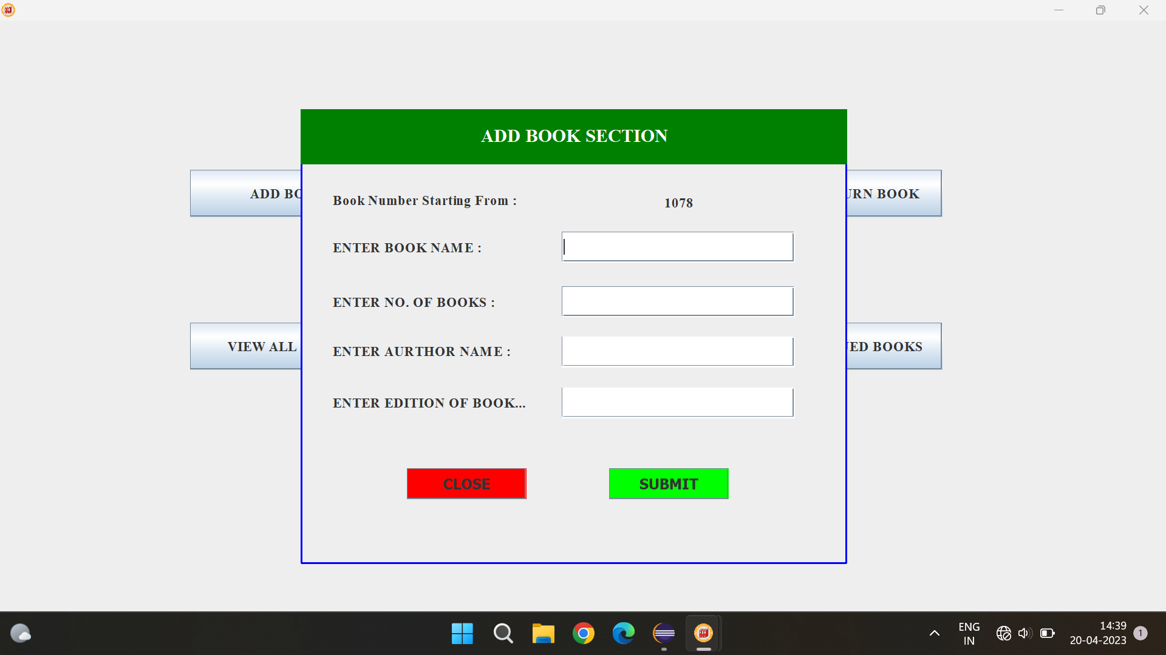Select the Author Name text box

(x=677, y=352)
